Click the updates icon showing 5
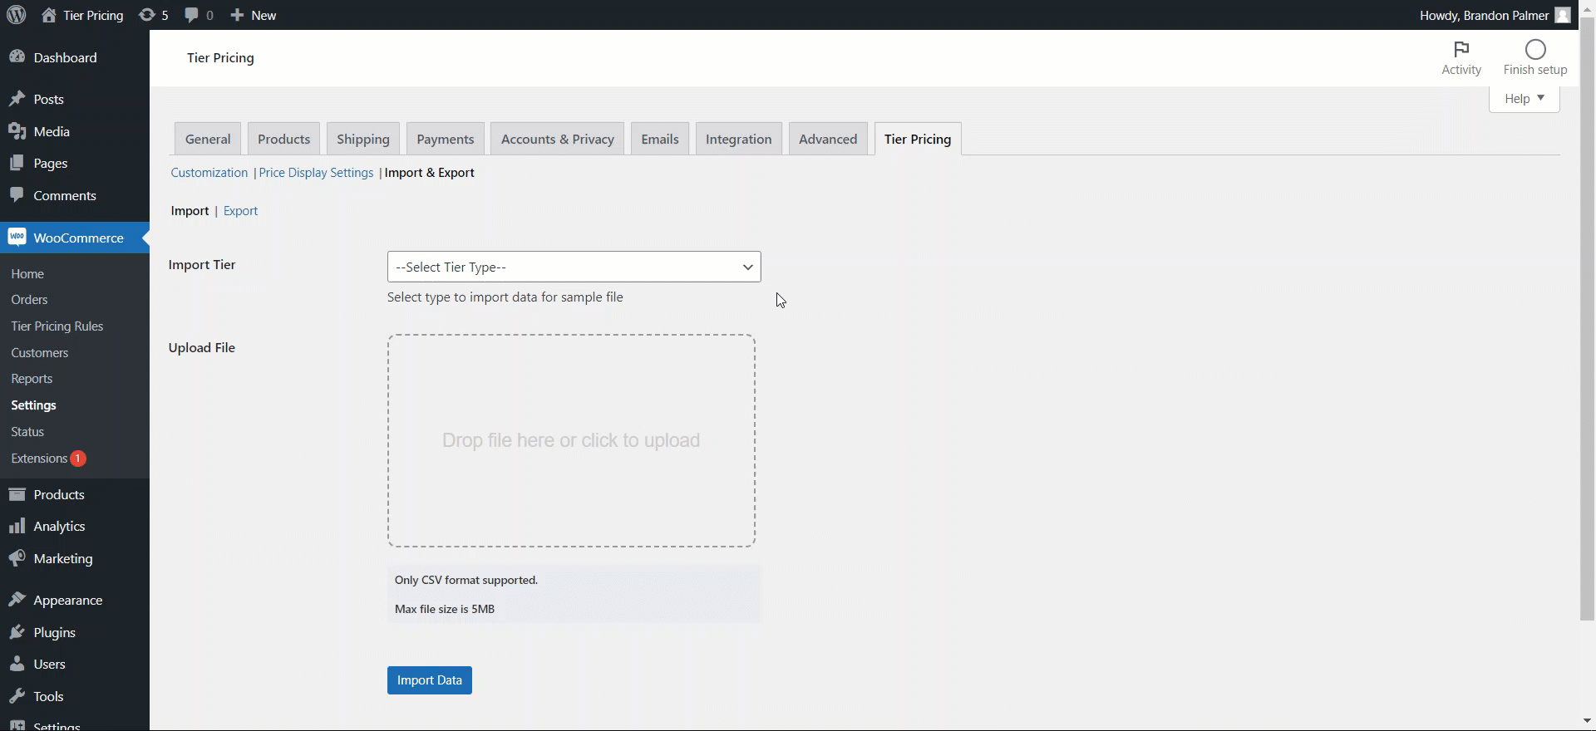This screenshot has width=1596, height=731. tap(146, 15)
